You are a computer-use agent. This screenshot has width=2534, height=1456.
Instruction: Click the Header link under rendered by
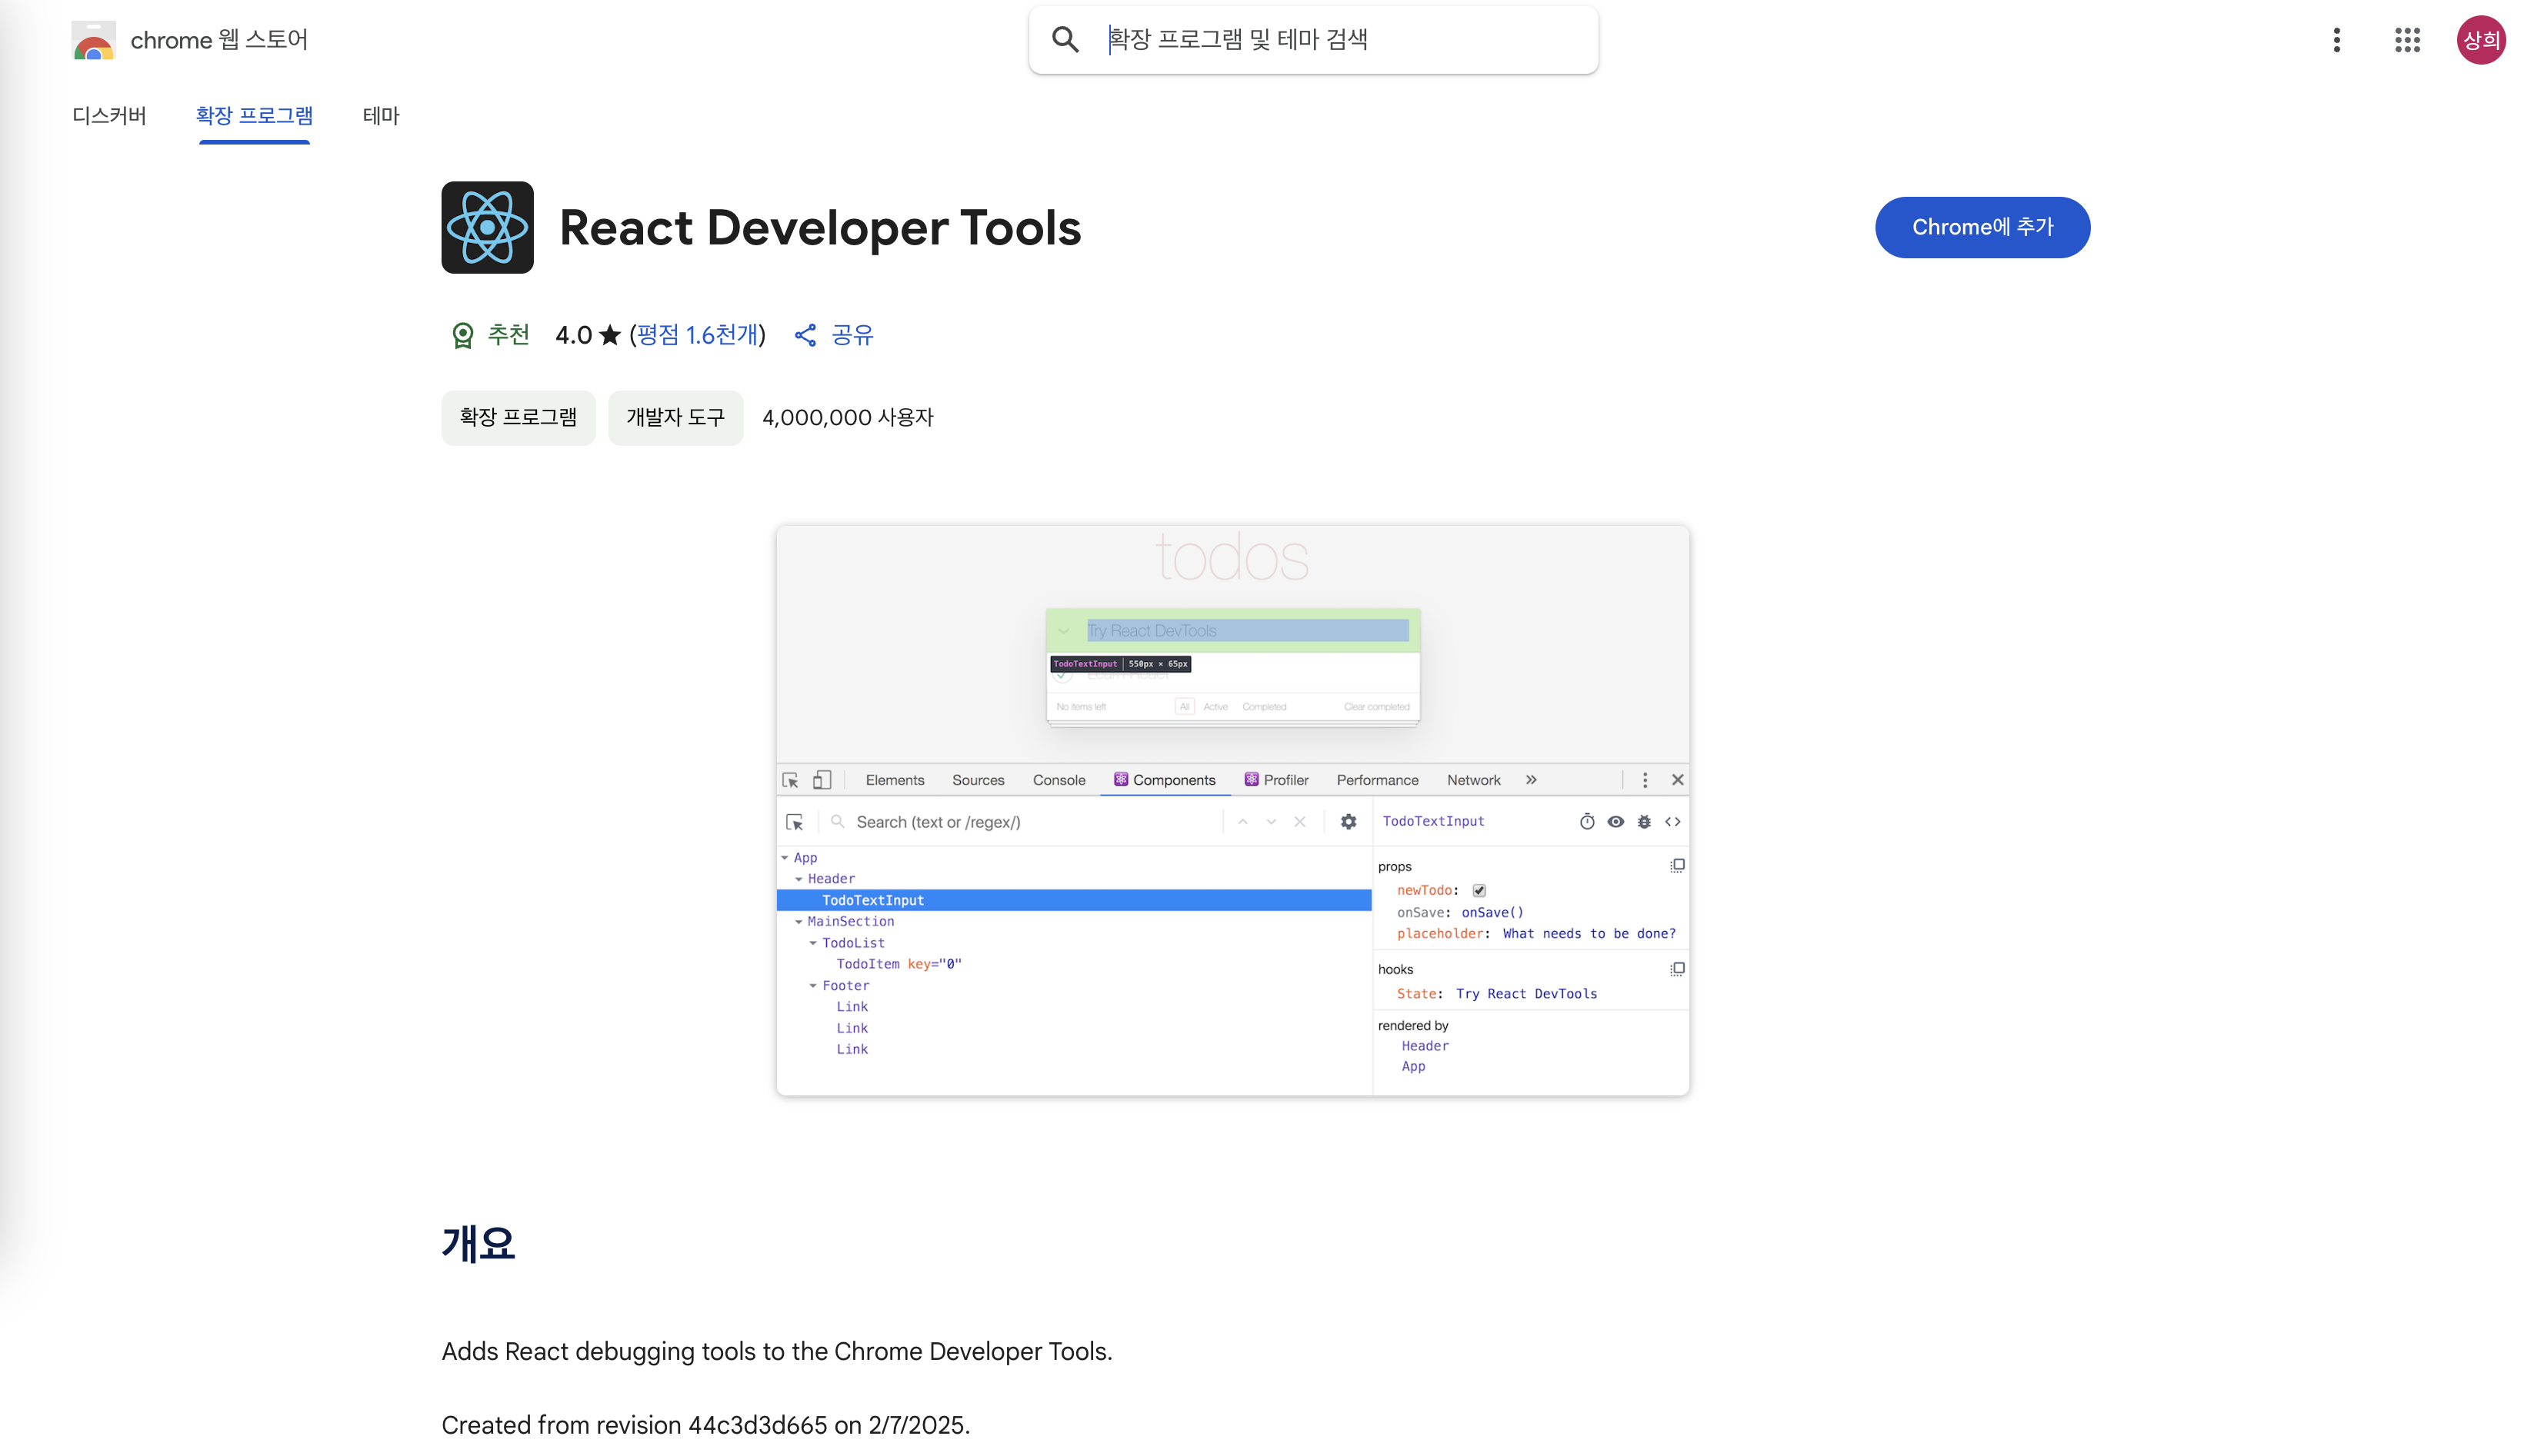(x=1425, y=1046)
